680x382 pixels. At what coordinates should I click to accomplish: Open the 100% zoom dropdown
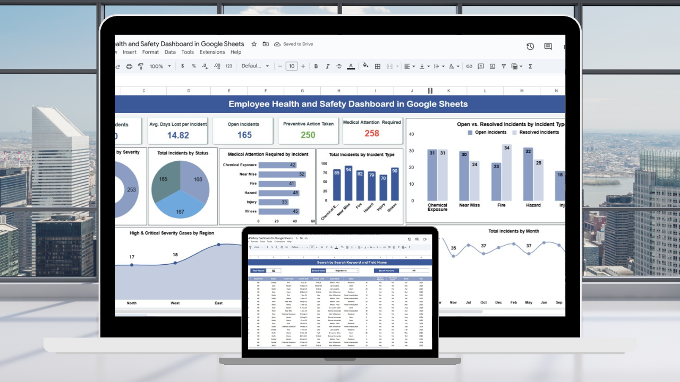(160, 66)
